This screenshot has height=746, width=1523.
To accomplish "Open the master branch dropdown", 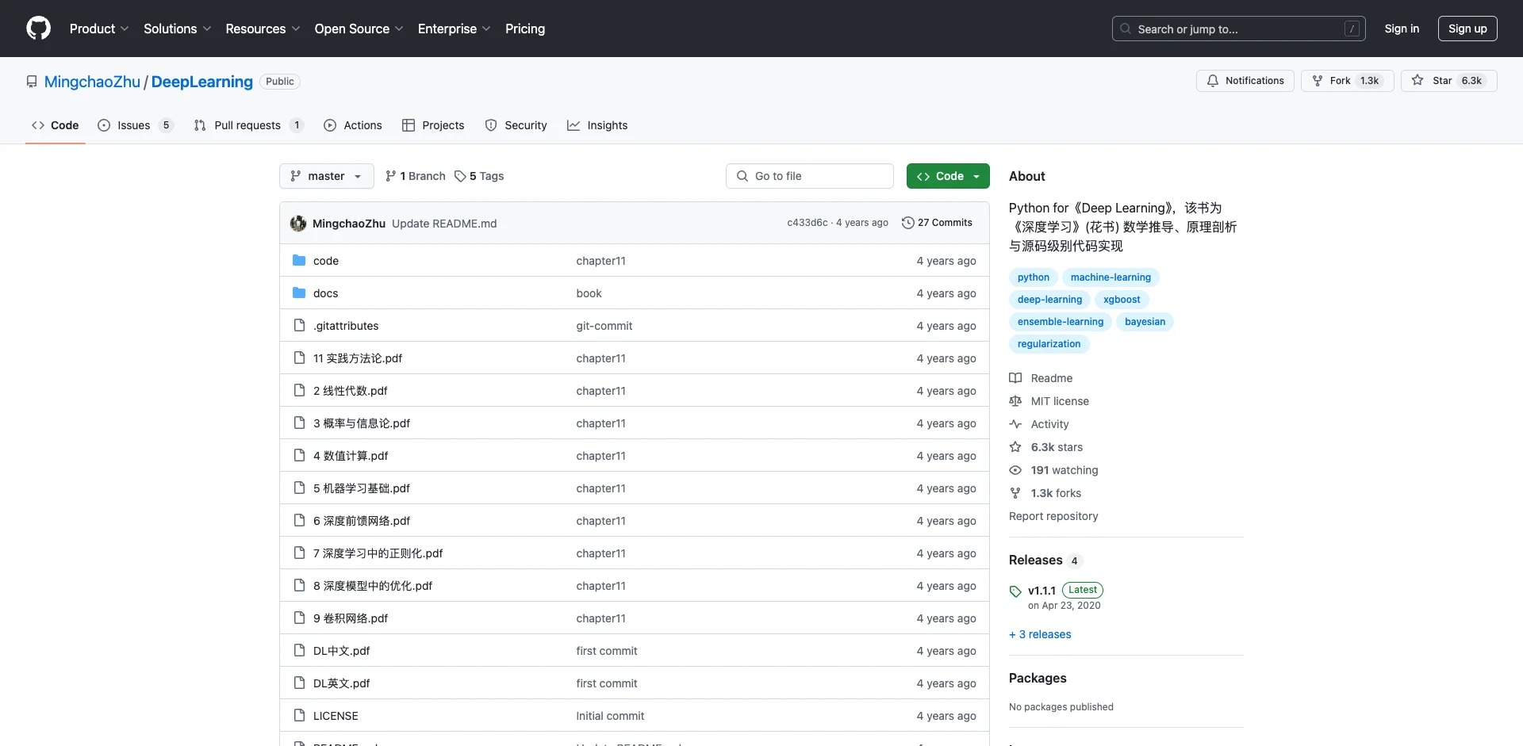I will (327, 176).
